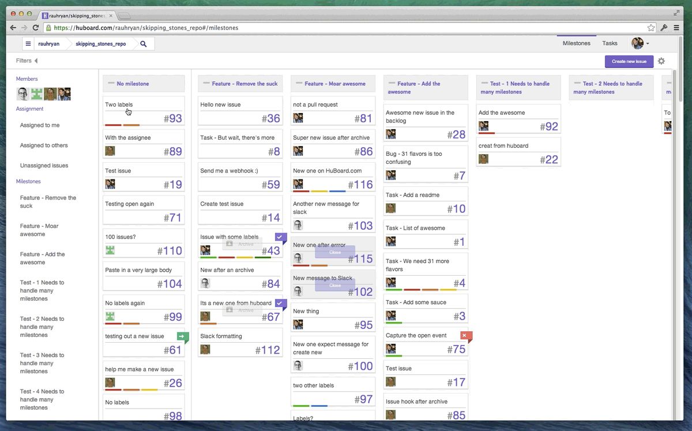Switch to the Tasks tab

pyautogui.click(x=610, y=43)
